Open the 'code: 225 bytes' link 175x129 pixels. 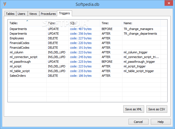pos(81,62)
